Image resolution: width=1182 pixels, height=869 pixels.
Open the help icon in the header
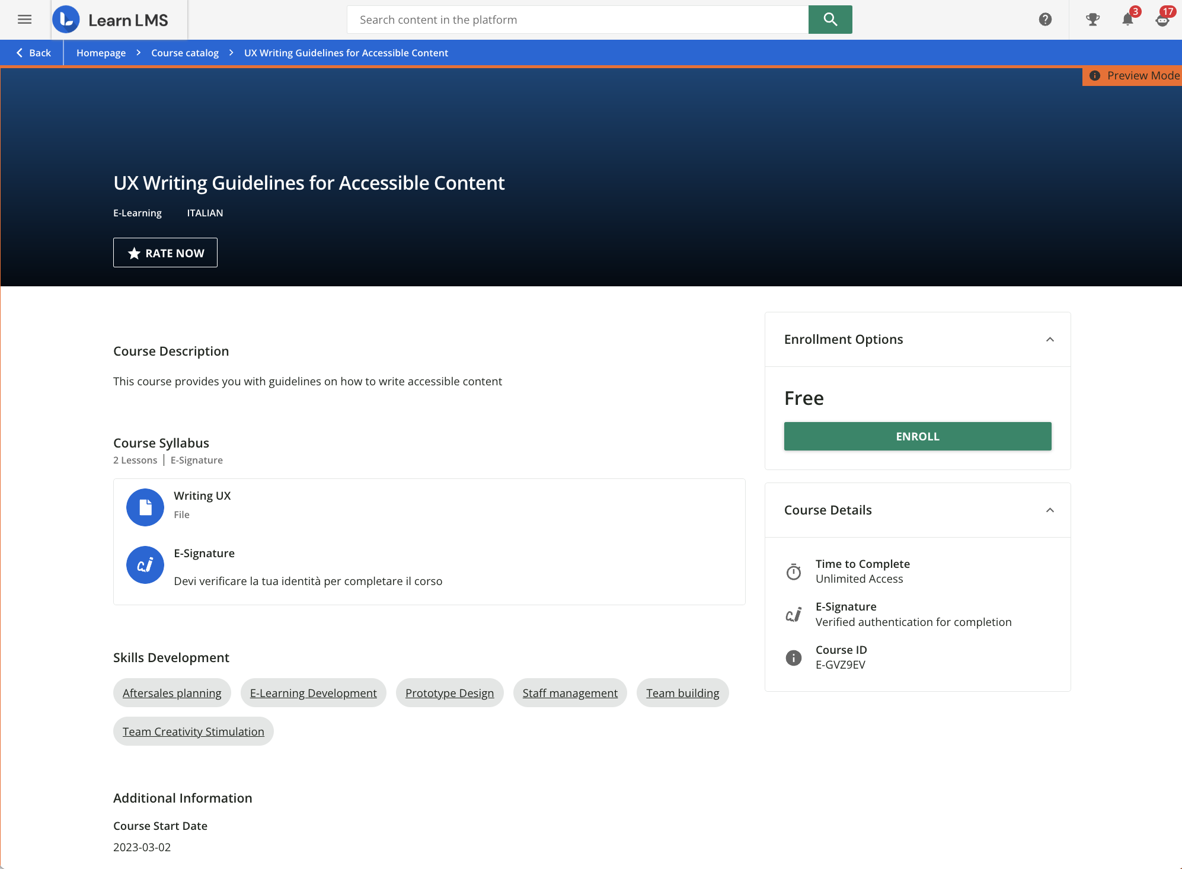coord(1045,20)
